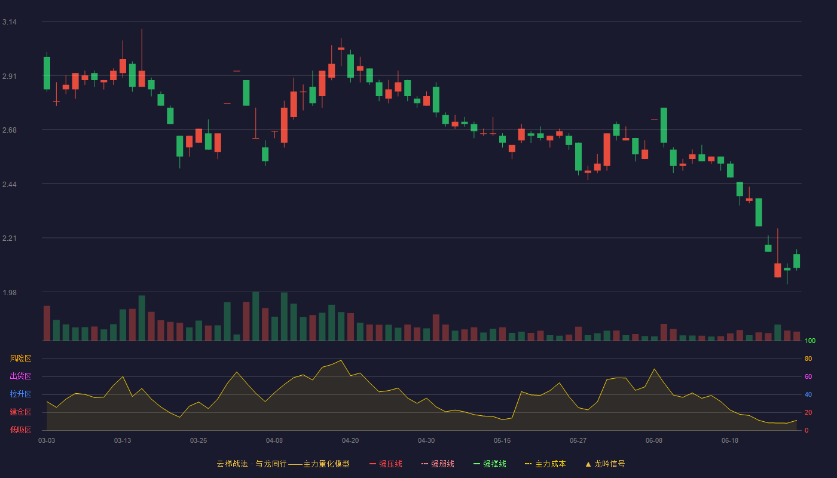The height and width of the screenshot is (478, 837).
Task: Click the 低吸区 zone label
Action: [20, 430]
